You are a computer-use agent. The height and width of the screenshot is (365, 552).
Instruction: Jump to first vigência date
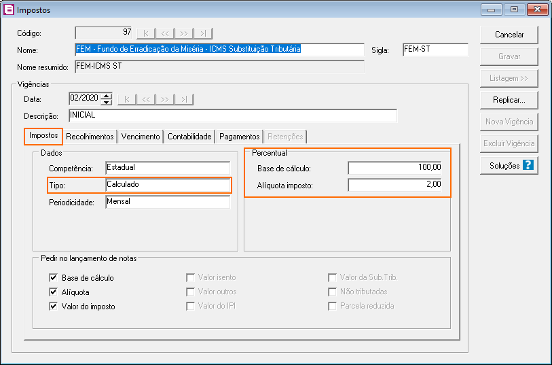coord(127,99)
